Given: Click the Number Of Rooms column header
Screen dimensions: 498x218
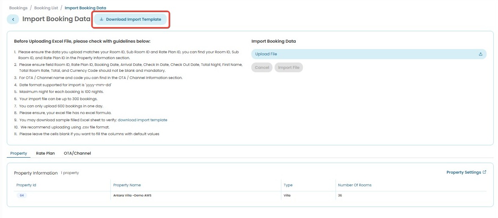Looking at the screenshot, I should 355,185.
